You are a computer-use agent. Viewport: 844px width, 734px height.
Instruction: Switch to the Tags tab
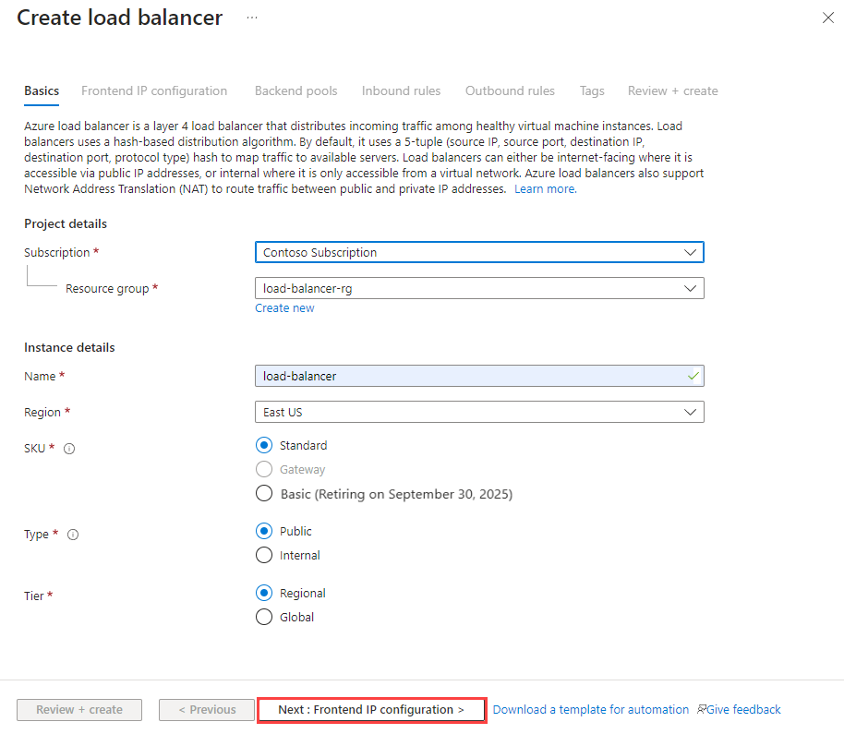pos(591,90)
